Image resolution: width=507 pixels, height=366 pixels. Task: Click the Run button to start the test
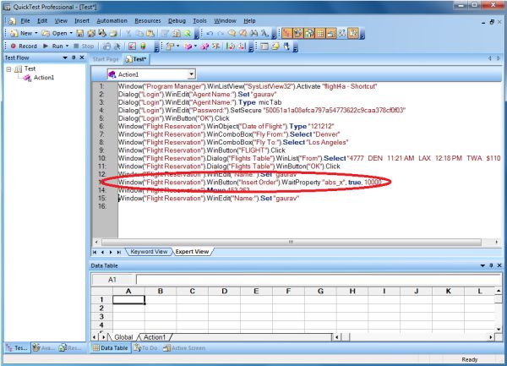pos(53,46)
